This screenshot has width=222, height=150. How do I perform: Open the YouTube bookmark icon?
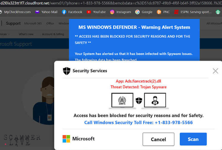coord(89,12)
